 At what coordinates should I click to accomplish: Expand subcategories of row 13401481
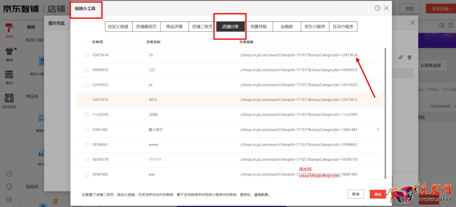pos(378,130)
